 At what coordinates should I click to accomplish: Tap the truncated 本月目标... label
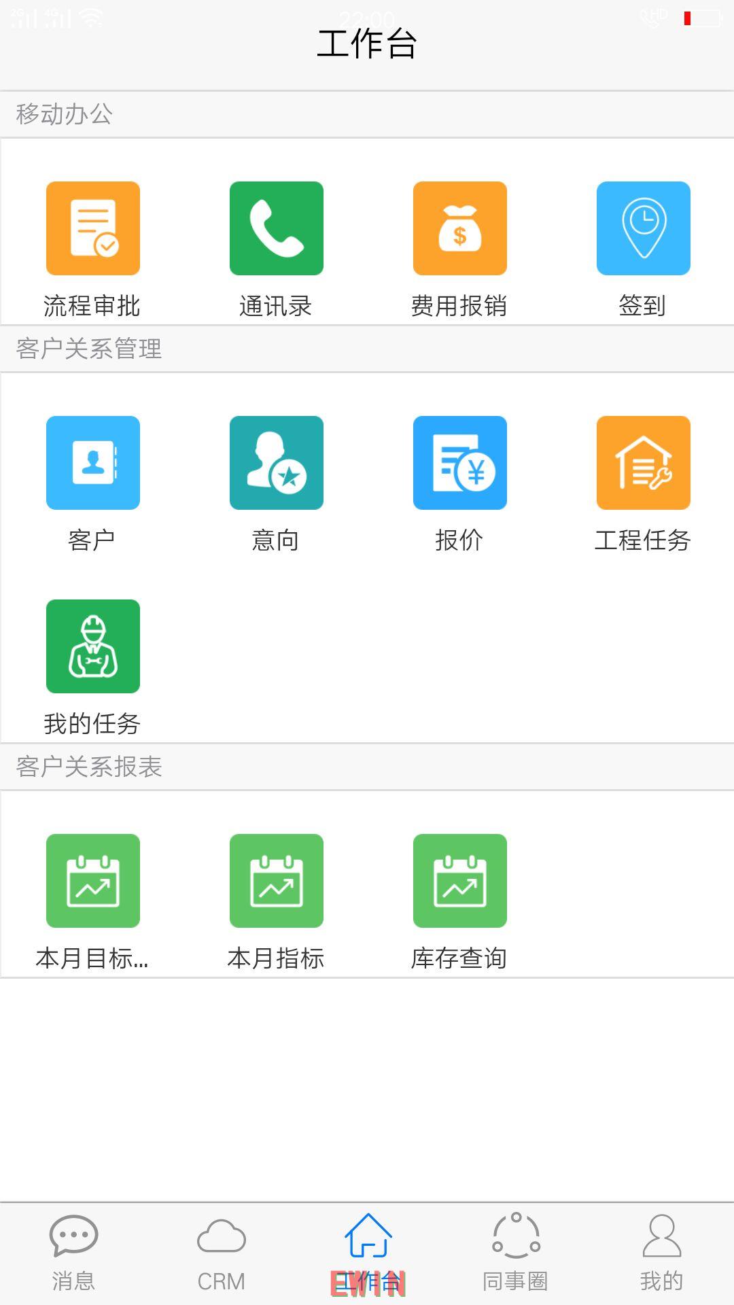coord(92,958)
